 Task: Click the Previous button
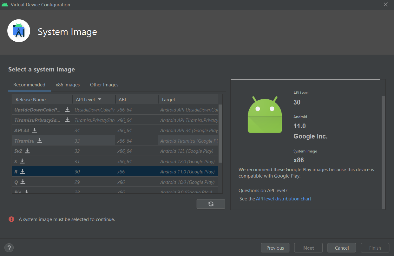[275, 247]
